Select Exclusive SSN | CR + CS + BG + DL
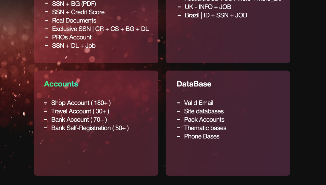This screenshot has width=326, height=185. [100, 29]
